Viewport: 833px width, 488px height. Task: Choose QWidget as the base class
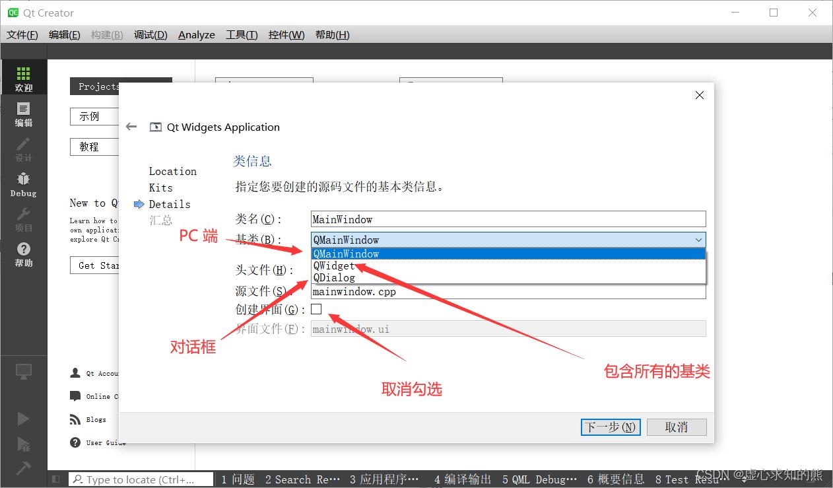[x=508, y=265]
